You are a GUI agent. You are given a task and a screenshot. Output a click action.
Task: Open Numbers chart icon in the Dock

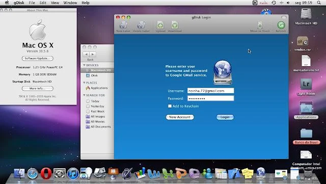point(140,173)
